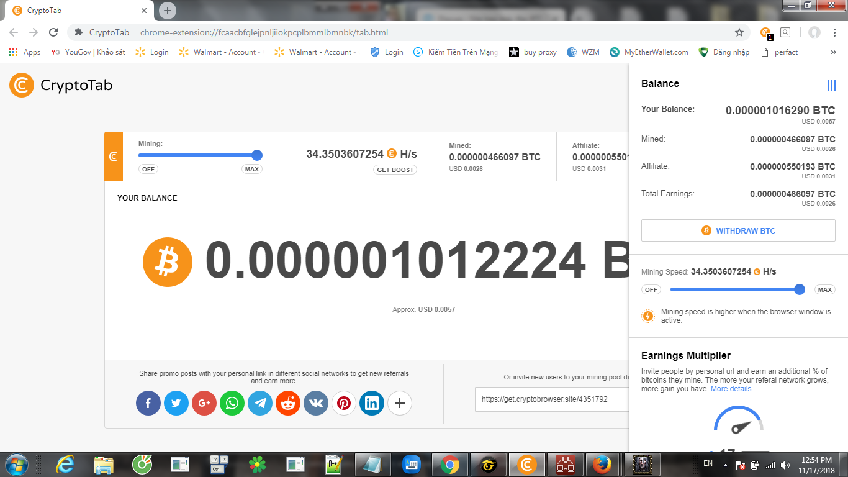Switch mining speed OFF in Balance panel
848x477 pixels.
click(651, 289)
